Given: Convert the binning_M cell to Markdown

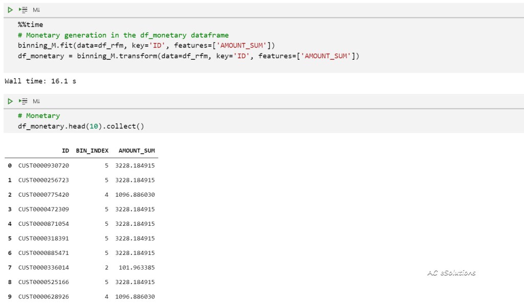Looking at the screenshot, I should click(x=36, y=10).
